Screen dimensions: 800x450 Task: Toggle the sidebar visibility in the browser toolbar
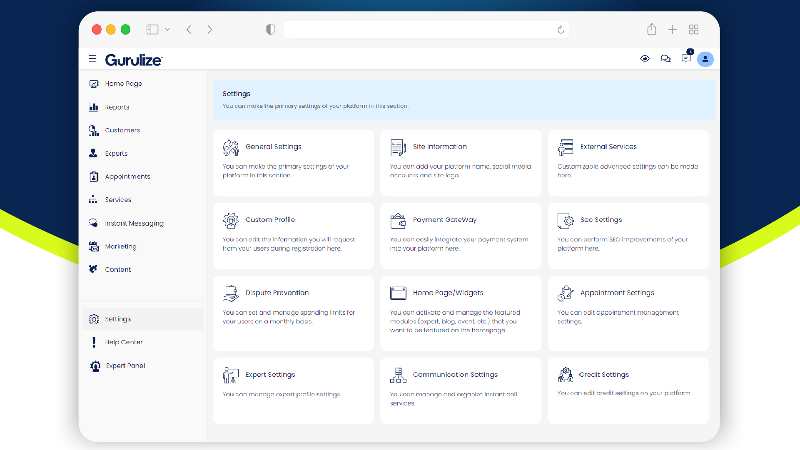click(152, 29)
